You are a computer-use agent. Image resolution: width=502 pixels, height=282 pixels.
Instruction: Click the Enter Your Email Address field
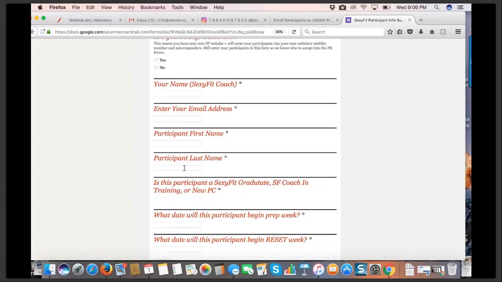177,119
